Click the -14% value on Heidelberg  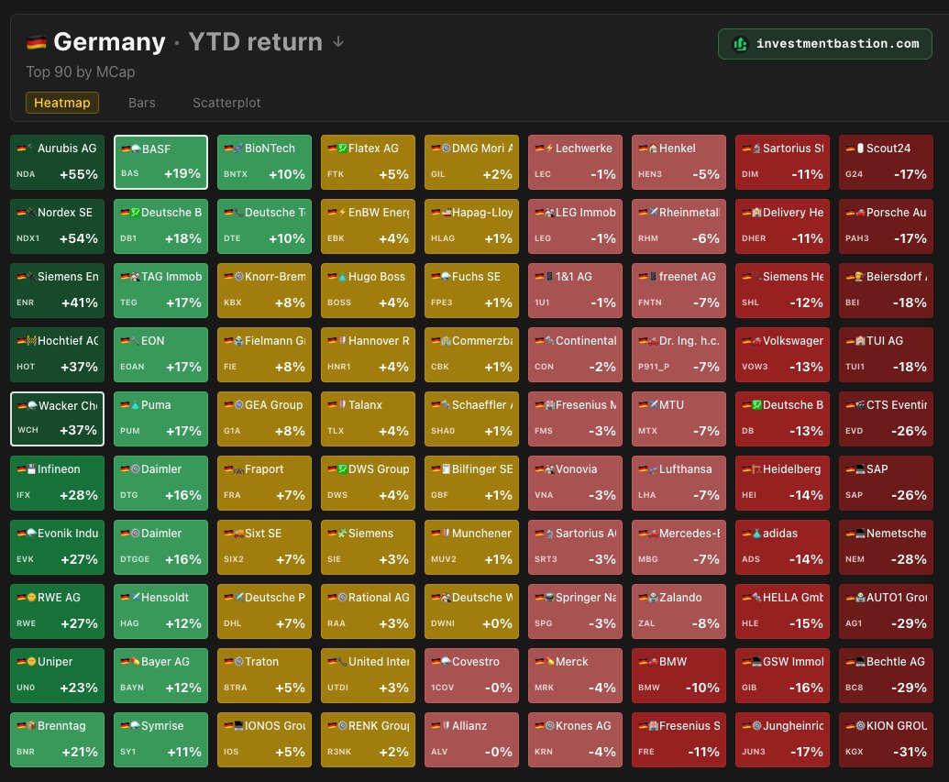pyautogui.click(x=806, y=495)
